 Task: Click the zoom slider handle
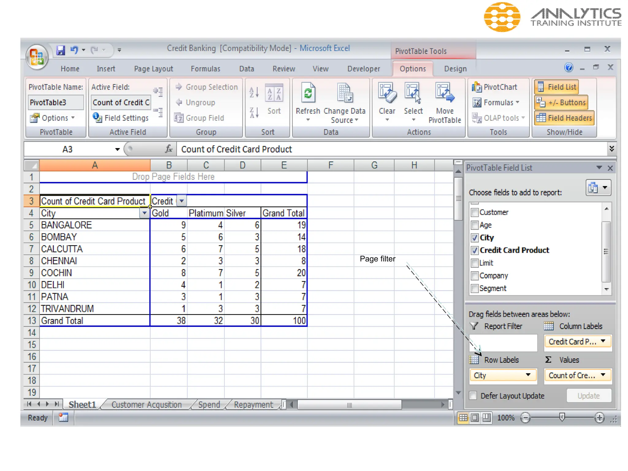pos(562,417)
